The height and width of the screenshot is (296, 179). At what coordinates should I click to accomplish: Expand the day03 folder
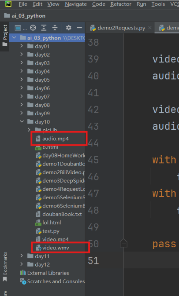point(22,62)
